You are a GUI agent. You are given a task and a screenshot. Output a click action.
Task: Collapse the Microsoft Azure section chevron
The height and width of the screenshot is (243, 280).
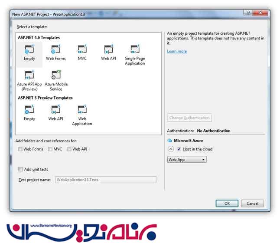coord(171,149)
